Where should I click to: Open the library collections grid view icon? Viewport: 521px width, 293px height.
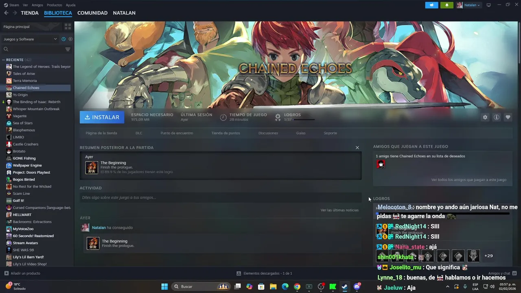[x=68, y=26]
